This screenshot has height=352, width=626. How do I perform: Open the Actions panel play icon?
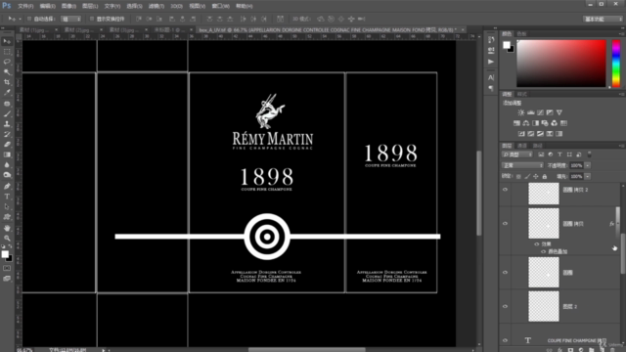pos(491,62)
